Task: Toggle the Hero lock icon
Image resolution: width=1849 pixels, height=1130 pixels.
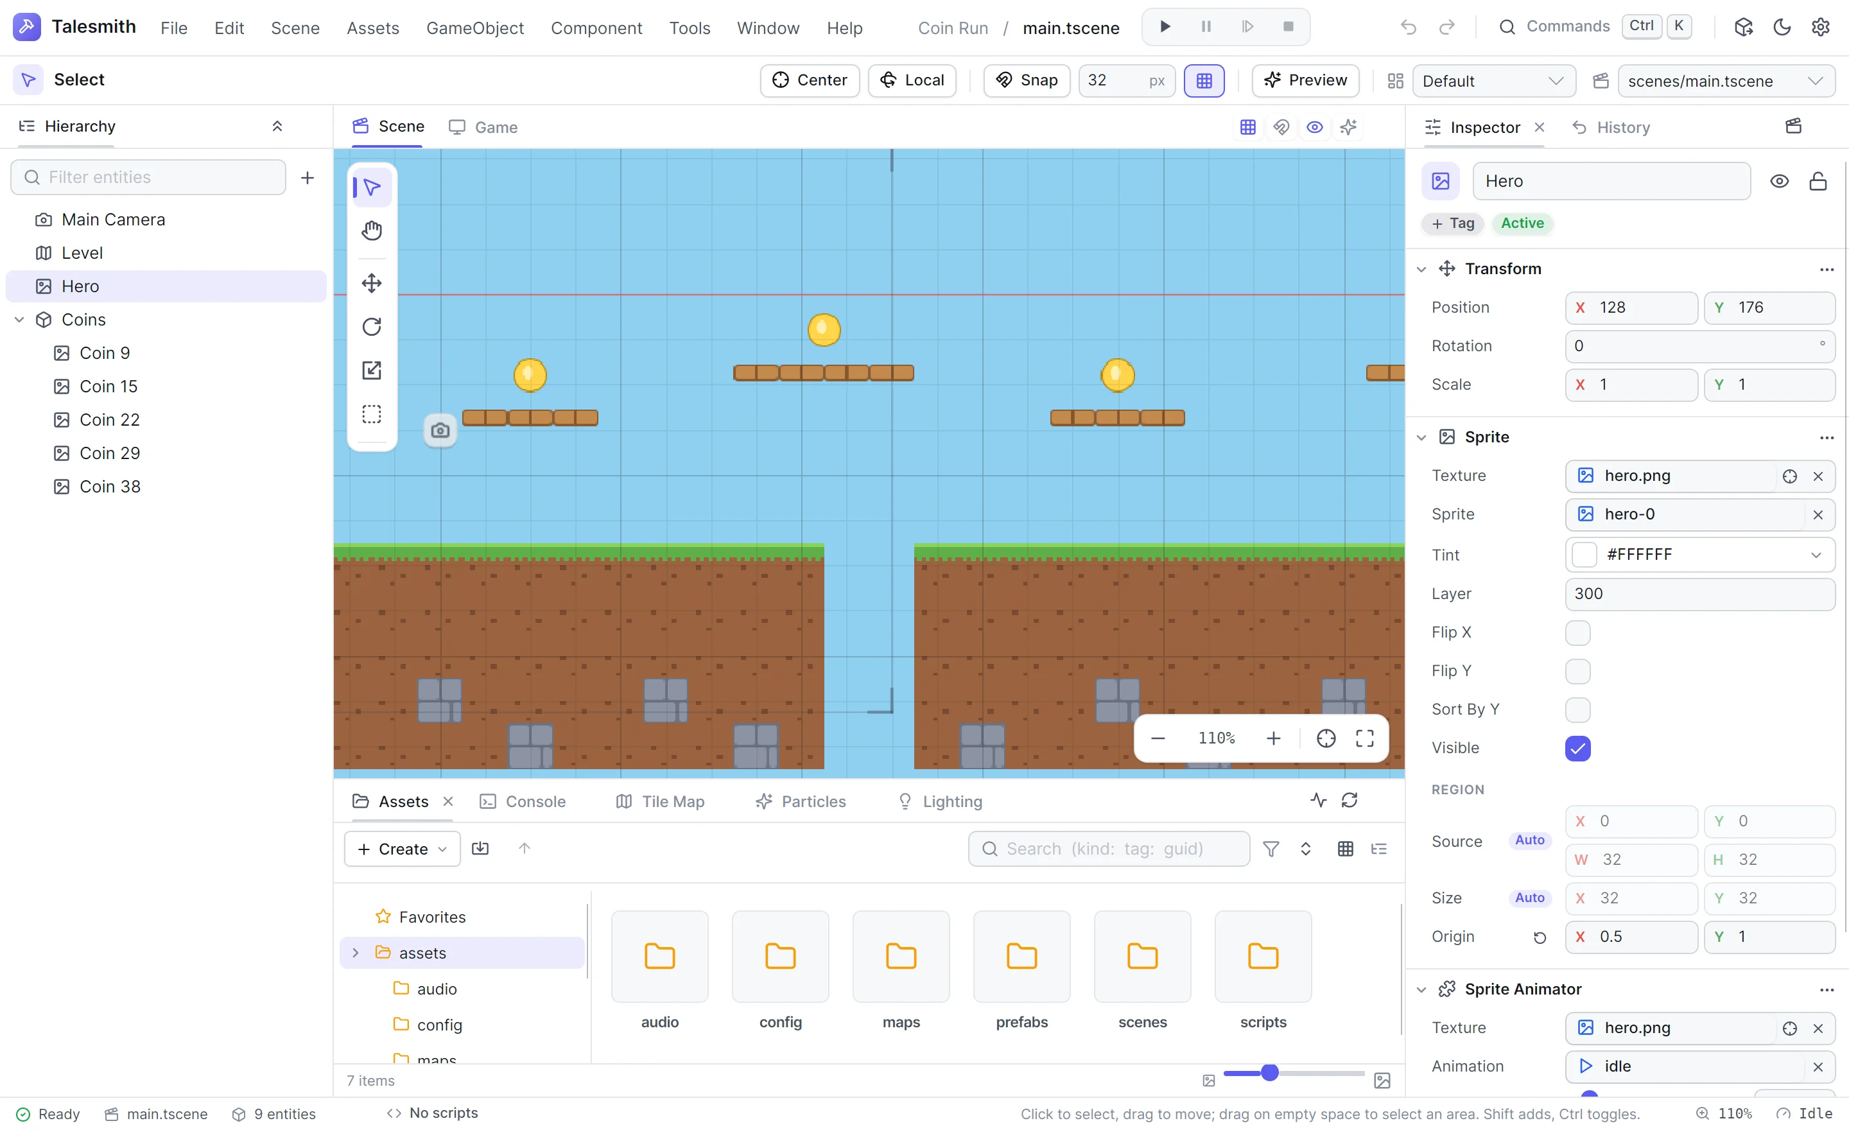Action: pyautogui.click(x=1818, y=181)
